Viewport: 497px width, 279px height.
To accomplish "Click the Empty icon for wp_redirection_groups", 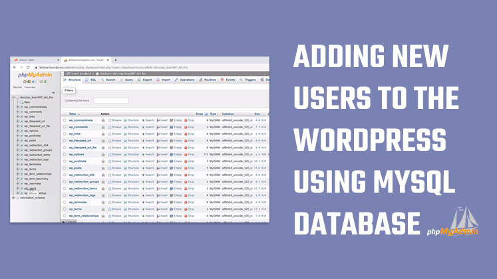I will [172, 182].
